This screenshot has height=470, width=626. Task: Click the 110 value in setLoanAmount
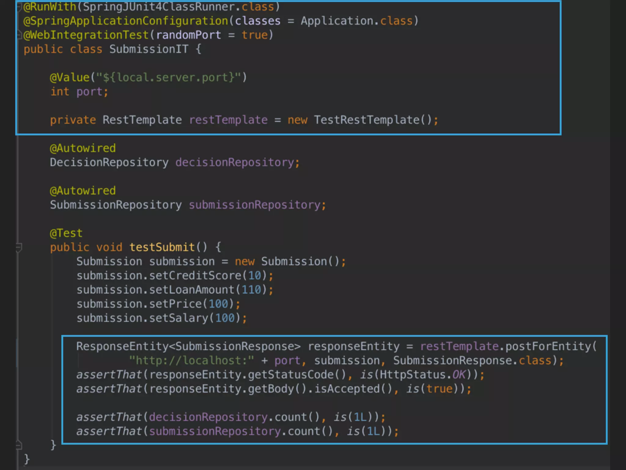(x=252, y=290)
